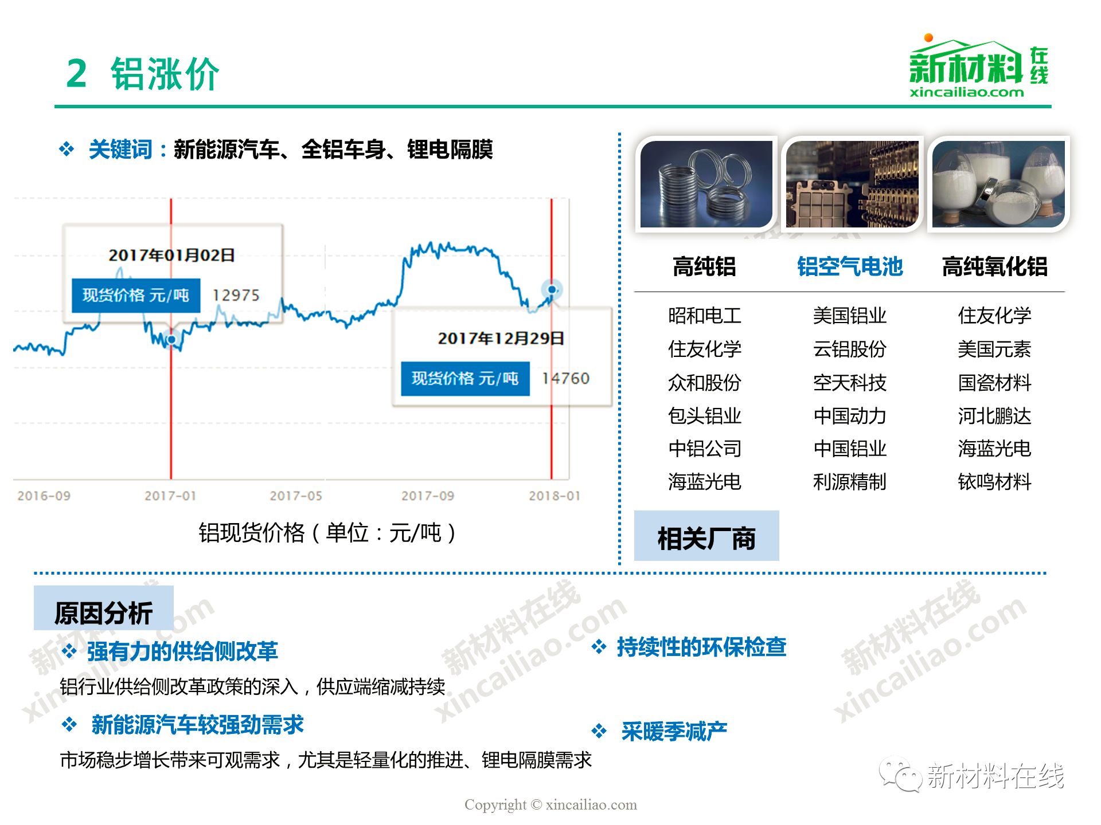Click the 原因分析 label box
The width and height of the screenshot is (1101, 825).
[104, 608]
